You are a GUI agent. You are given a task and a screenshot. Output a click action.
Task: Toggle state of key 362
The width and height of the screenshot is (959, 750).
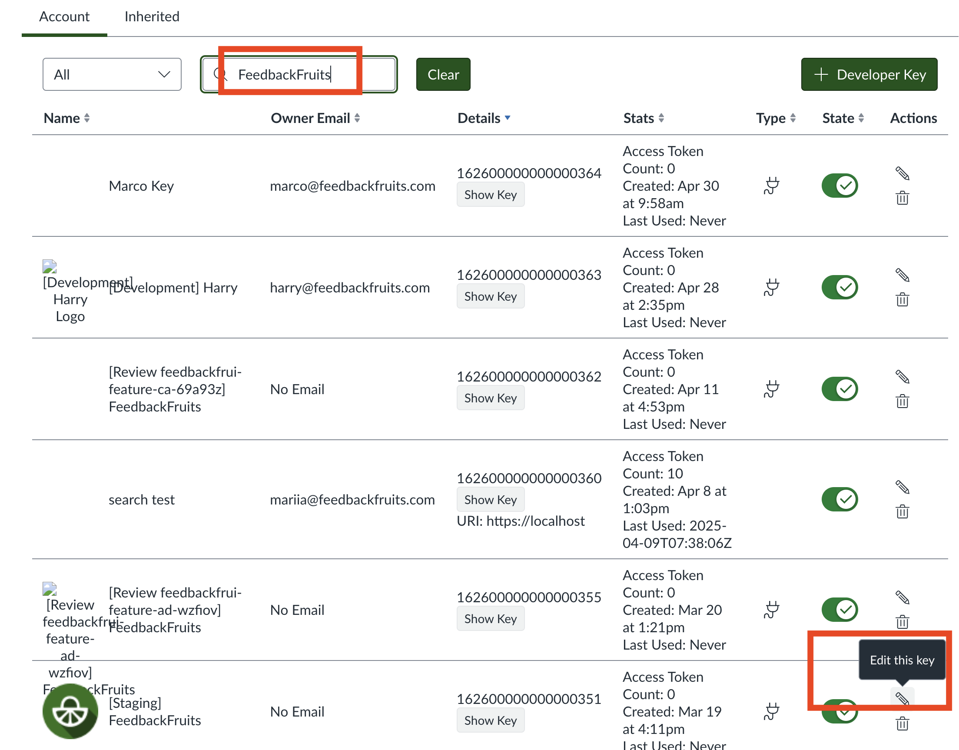coord(840,389)
